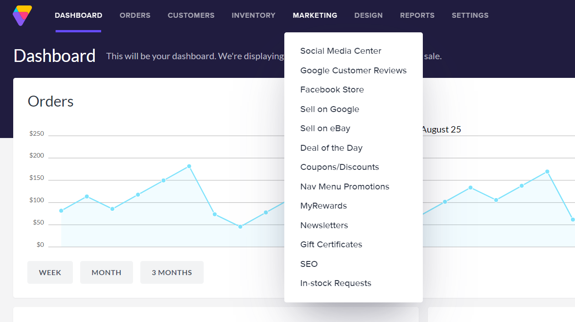Screen dimensions: 575x322
Task: Open the Reports page
Action: [417, 15]
